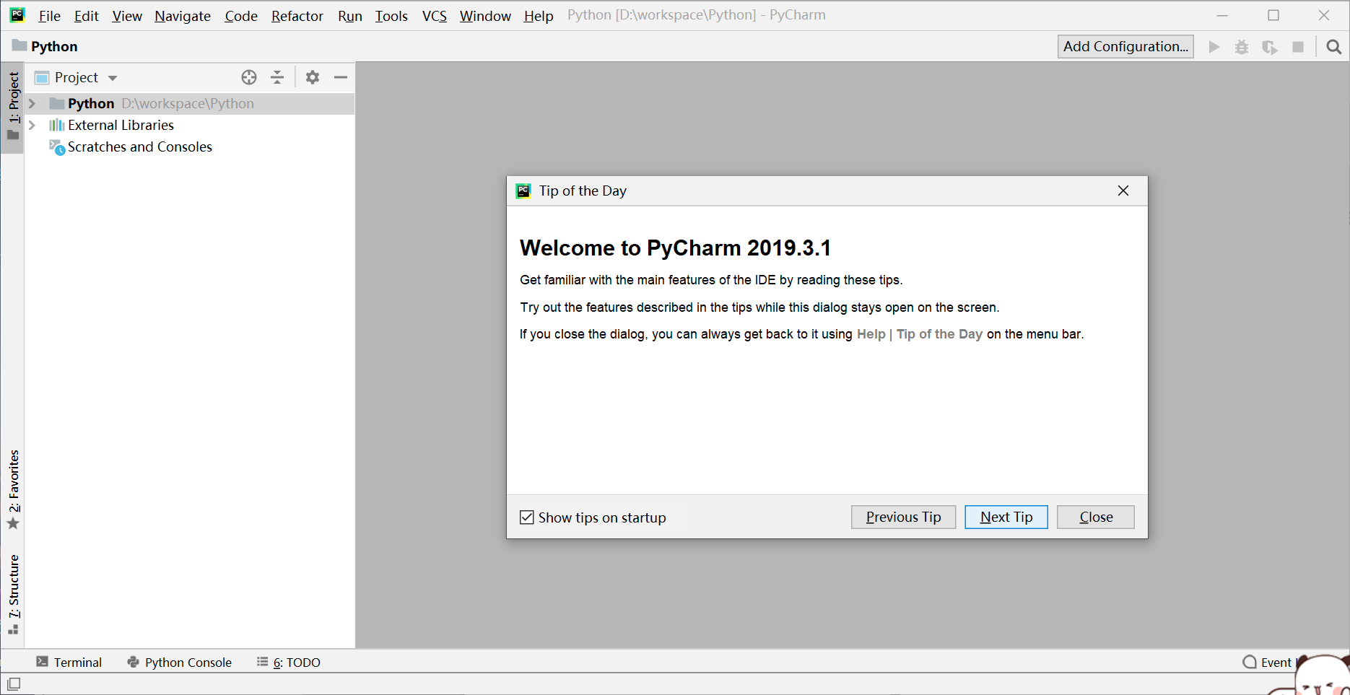This screenshot has width=1350, height=695.
Task: Open the VCS menu
Action: (434, 15)
